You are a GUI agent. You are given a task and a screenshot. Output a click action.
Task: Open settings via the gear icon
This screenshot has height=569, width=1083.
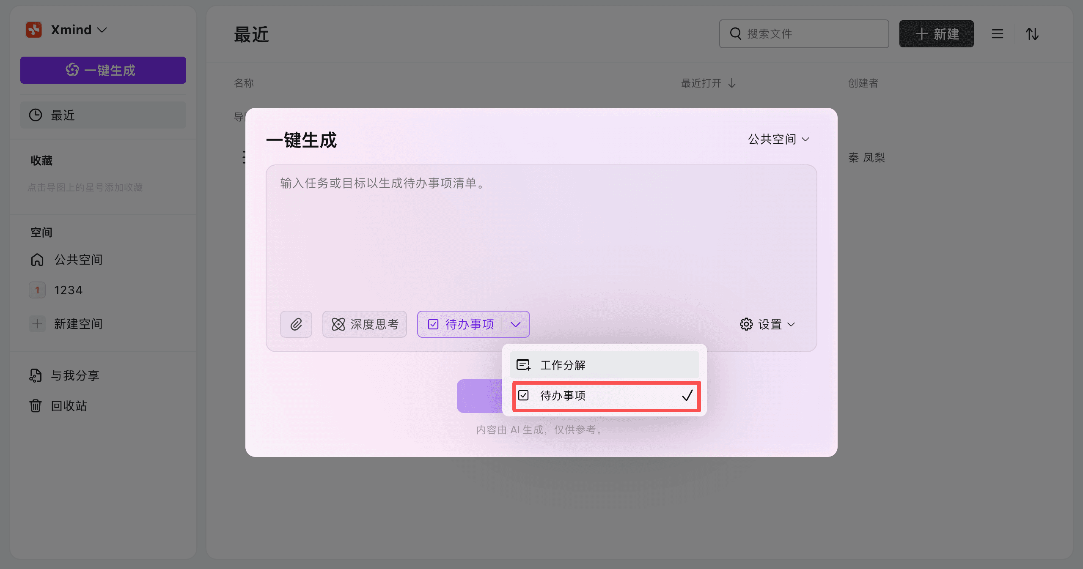pyautogui.click(x=747, y=324)
